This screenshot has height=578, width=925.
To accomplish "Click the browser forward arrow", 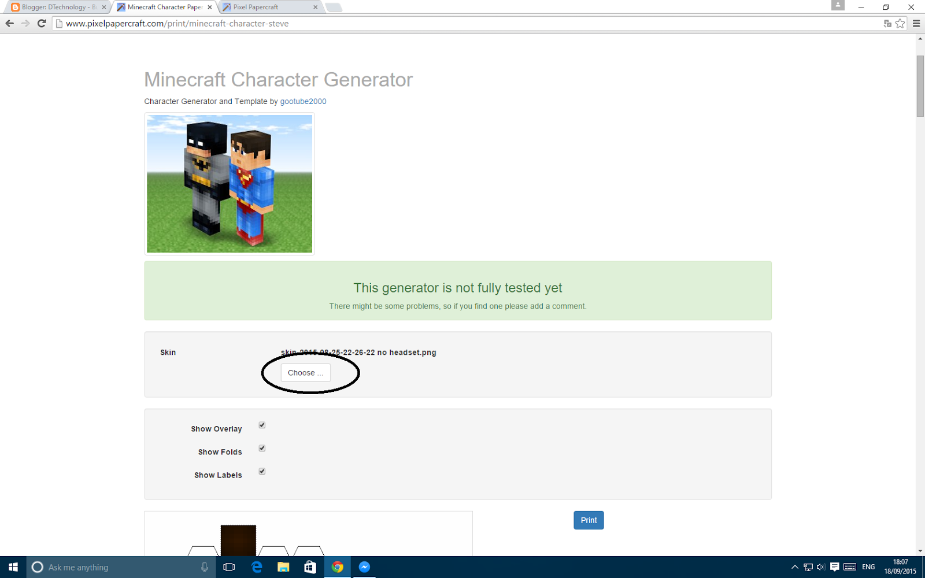I will coord(25,24).
